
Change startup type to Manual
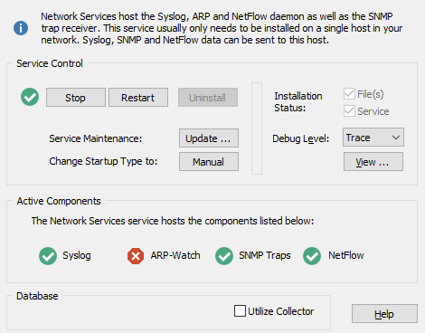coord(209,162)
